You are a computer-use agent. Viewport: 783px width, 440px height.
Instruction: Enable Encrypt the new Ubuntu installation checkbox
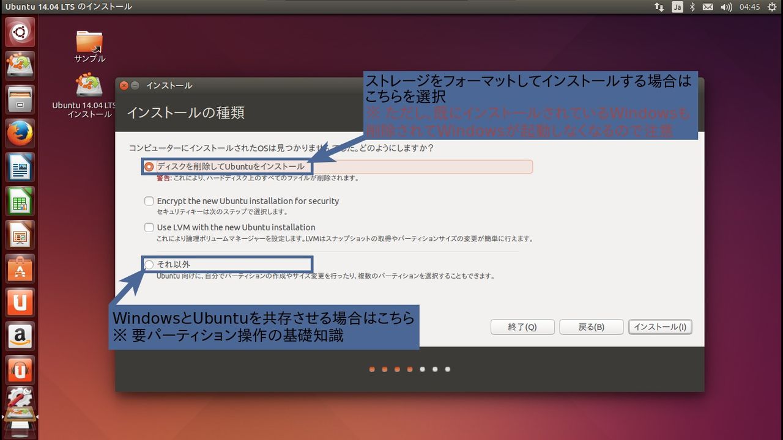[149, 201]
